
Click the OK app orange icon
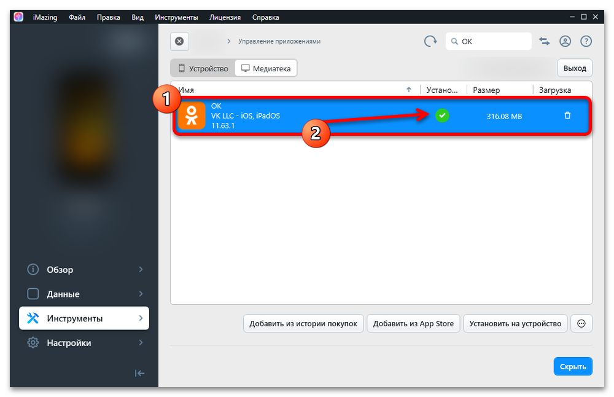tap(192, 116)
